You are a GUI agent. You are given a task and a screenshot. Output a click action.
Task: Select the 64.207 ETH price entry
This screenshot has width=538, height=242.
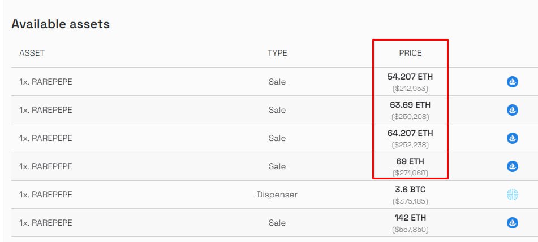(x=410, y=133)
